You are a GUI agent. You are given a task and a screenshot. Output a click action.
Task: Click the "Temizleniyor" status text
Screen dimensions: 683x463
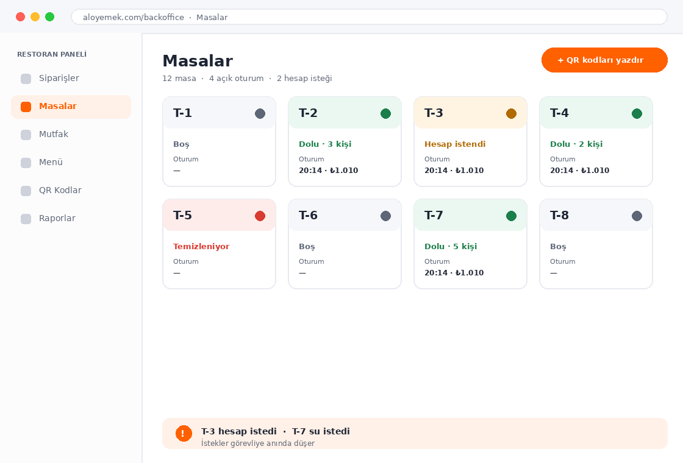tap(201, 246)
